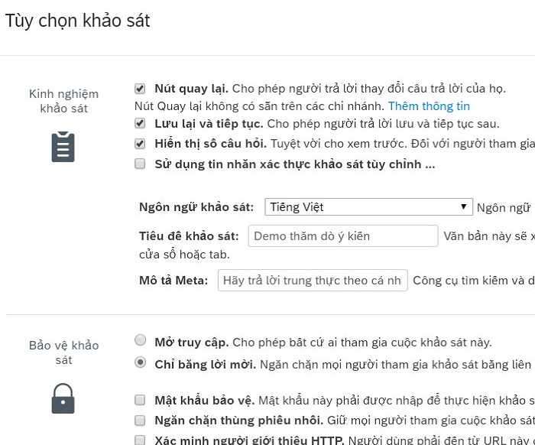Screen dimensions: 535x445
Task: Click the 'Mô tả Meta:' label
Action: 173,281
